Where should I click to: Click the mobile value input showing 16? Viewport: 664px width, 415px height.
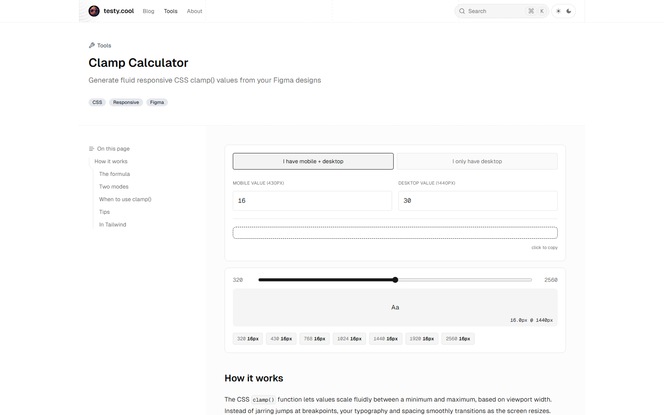[x=312, y=201]
